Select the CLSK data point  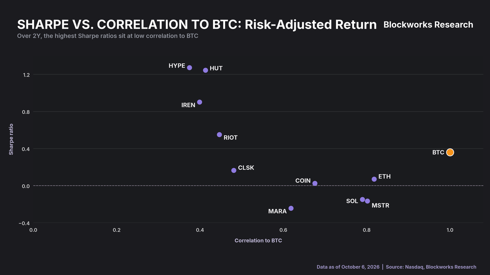[x=234, y=170]
